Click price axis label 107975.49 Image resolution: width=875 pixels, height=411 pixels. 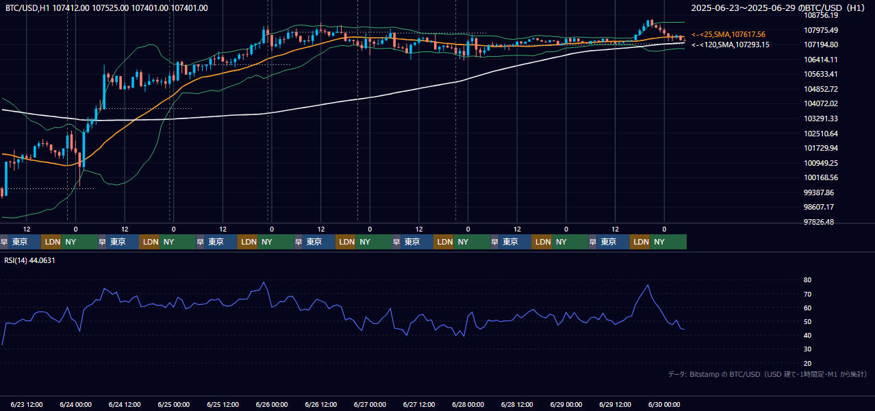821,30
